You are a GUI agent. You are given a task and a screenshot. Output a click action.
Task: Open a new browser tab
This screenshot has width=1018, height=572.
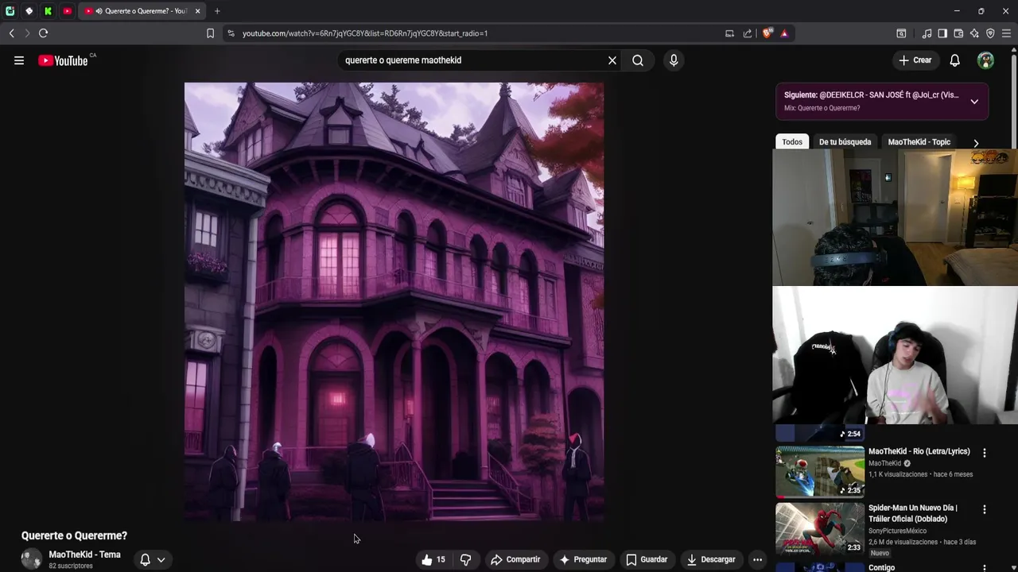[x=217, y=11]
